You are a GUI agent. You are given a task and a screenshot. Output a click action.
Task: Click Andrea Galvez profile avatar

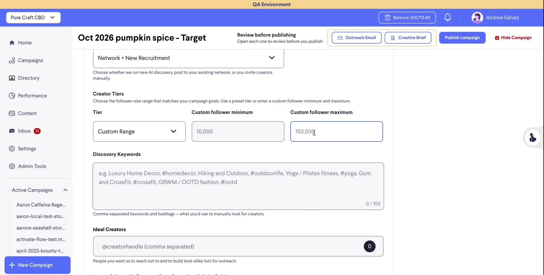477,18
